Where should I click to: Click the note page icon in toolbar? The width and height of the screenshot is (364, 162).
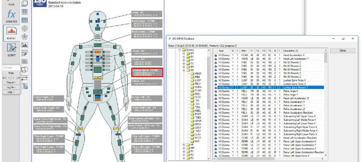coord(25,53)
